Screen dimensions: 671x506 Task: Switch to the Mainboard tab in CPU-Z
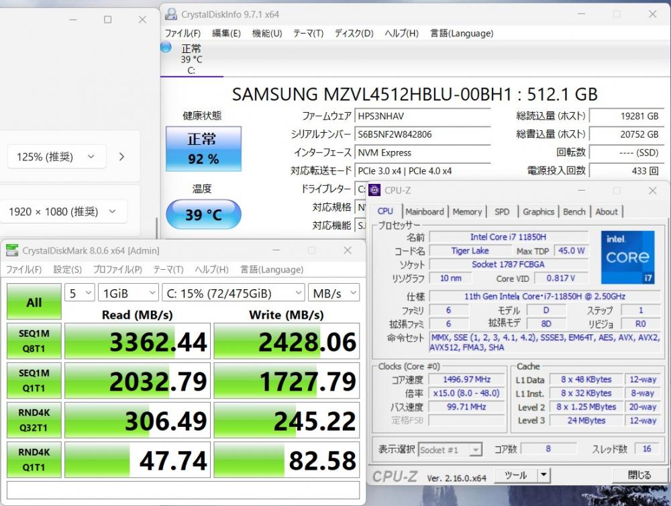tap(425, 211)
